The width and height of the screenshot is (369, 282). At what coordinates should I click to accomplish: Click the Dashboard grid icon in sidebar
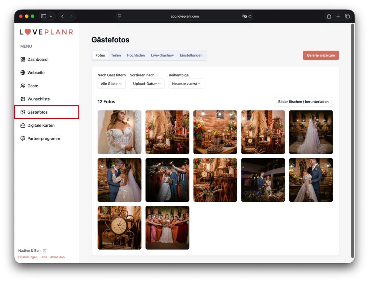tap(23, 59)
